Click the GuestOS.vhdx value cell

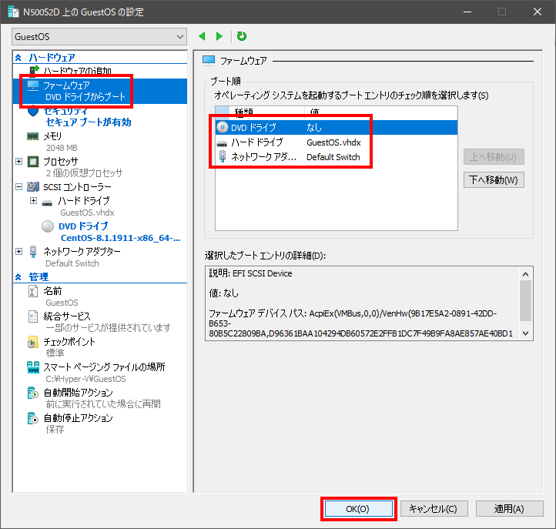click(333, 142)
